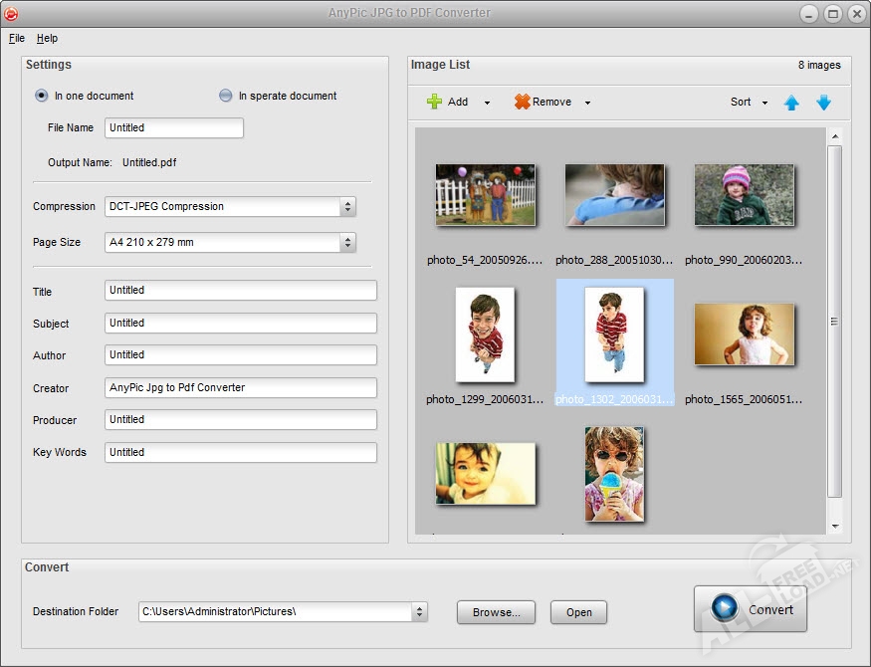Screen dimensions: 871x667
Task: Open the Help menu
Action: [x=47, y=38]
